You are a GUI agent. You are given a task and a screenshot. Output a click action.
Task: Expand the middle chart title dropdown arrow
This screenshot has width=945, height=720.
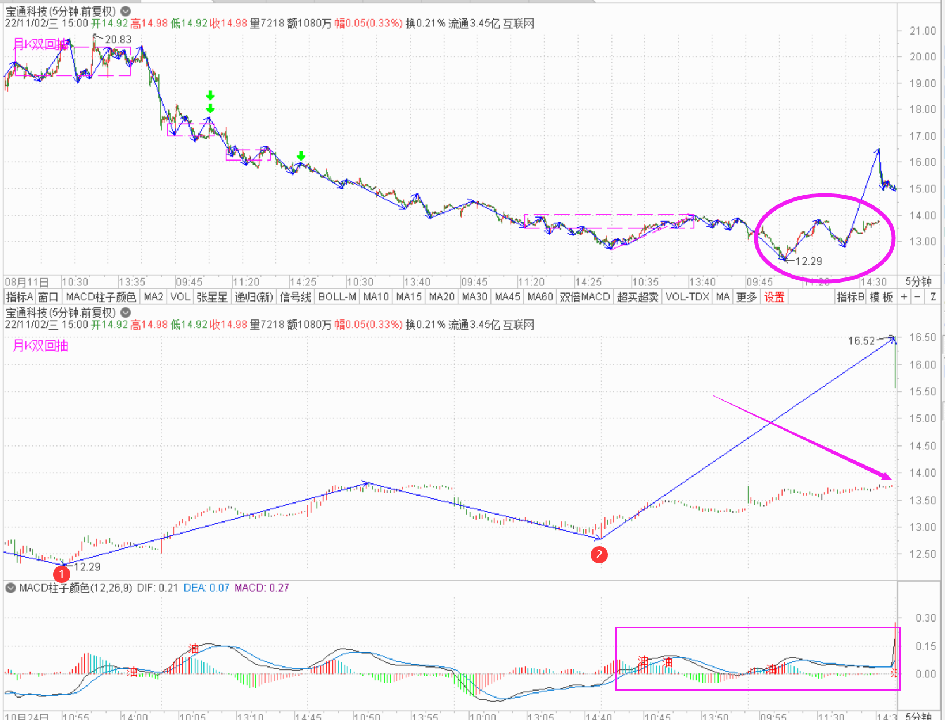coord(125,313)
